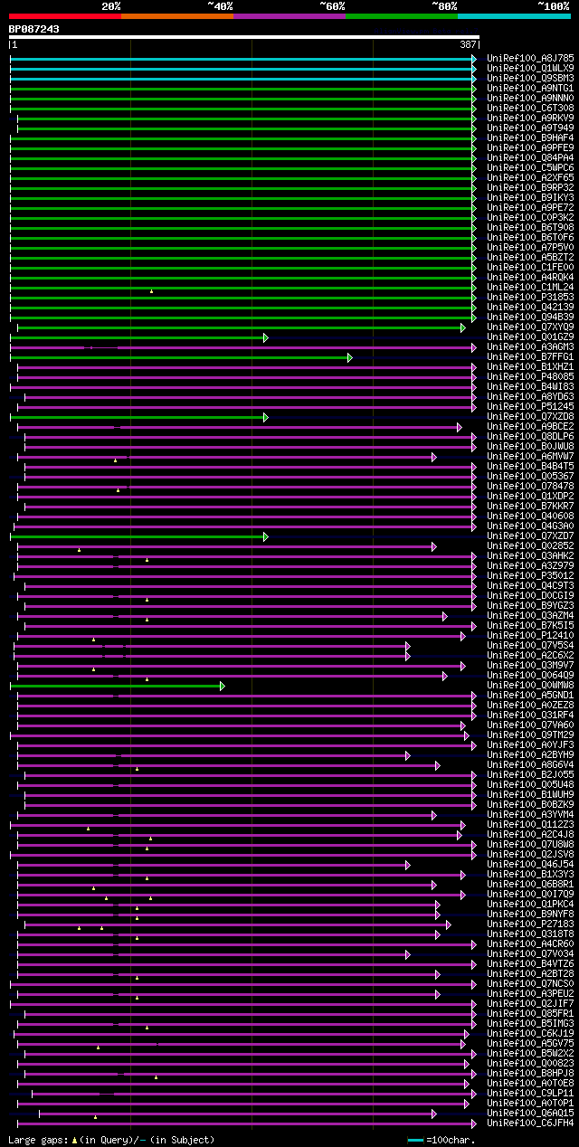The image size is (579, 1147).
Task: Click the cyan ~100% identity legend segment
Action: 514,15
